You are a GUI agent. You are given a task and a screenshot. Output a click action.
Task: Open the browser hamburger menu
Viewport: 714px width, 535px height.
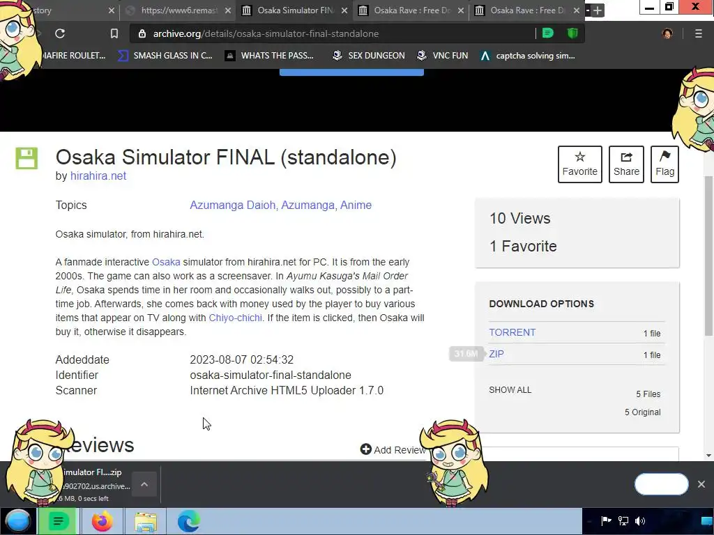tap(699, 33)
